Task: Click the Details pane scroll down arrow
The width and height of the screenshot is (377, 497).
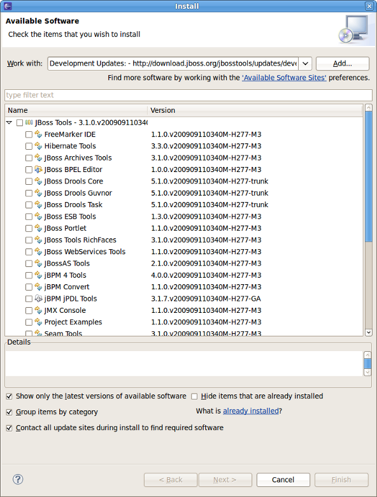Action: click(367, 372)
